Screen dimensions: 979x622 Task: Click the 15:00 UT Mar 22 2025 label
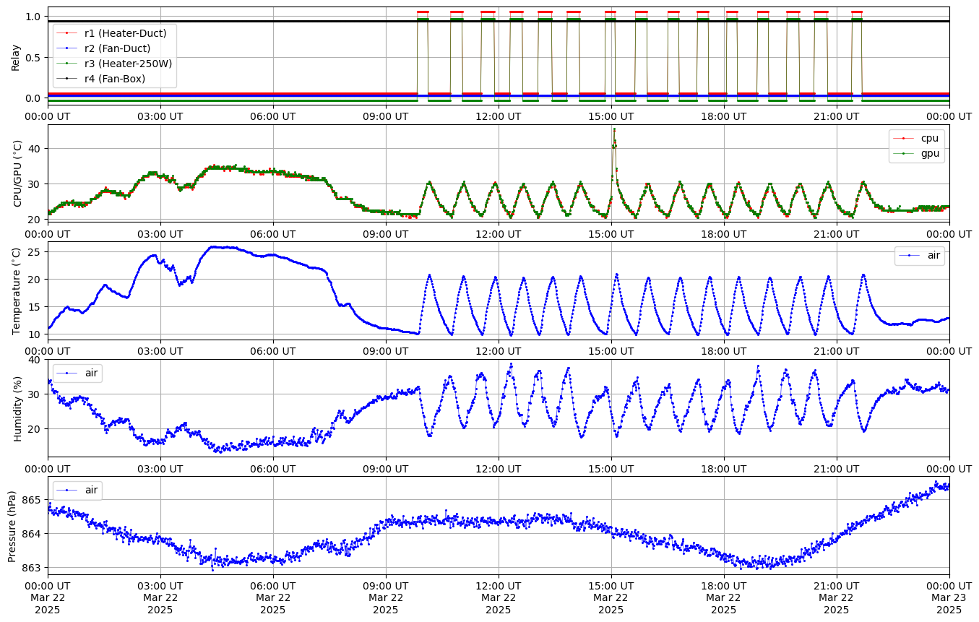(611, 597)
